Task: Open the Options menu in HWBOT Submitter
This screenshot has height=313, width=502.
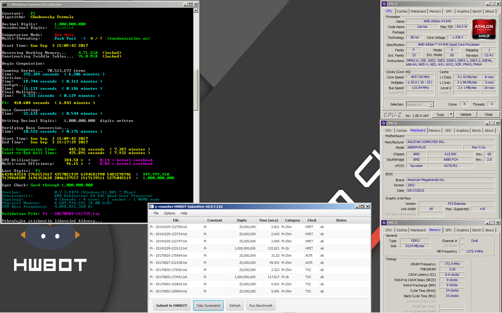Action: click(169, 213)
